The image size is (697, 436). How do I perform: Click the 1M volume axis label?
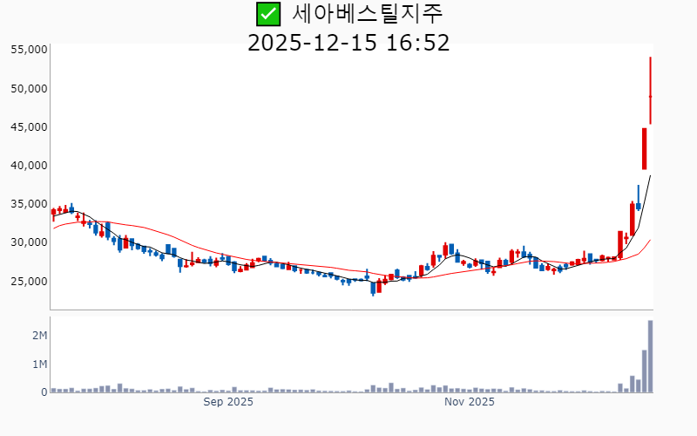(x=39, y=364)
